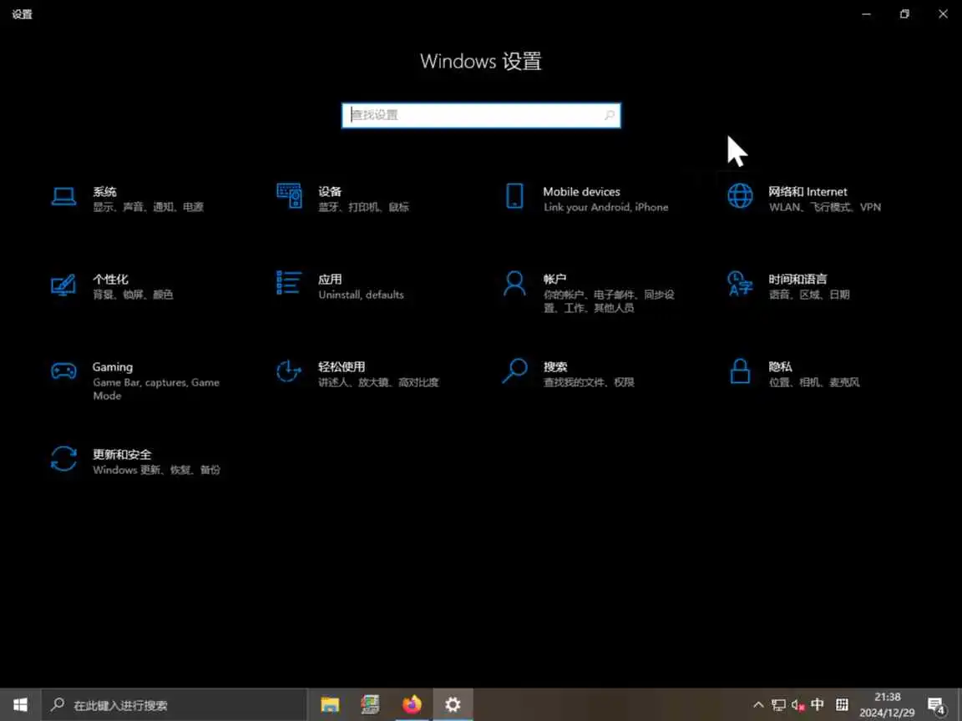Focus the 查找设置 search field

[481, 115]
